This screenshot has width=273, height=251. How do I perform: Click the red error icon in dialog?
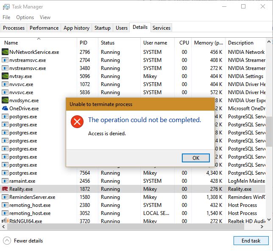point(77,123)
